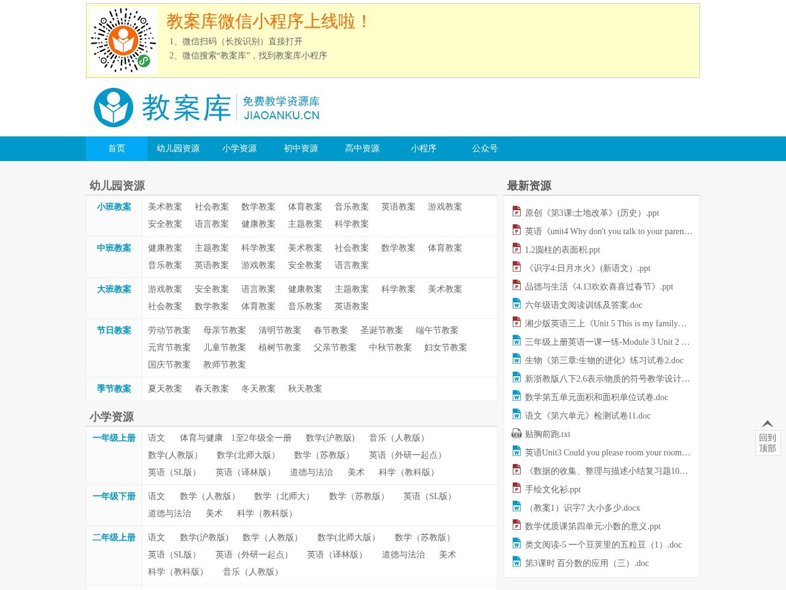The height and width of the screenshot is (590, 786).
Task: Open 科学教案 under 中班教案
Action: tap(259, 248)
